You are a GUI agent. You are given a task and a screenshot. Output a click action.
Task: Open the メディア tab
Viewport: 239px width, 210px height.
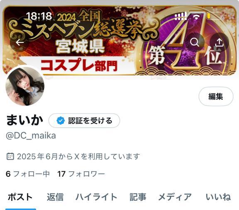175,197
